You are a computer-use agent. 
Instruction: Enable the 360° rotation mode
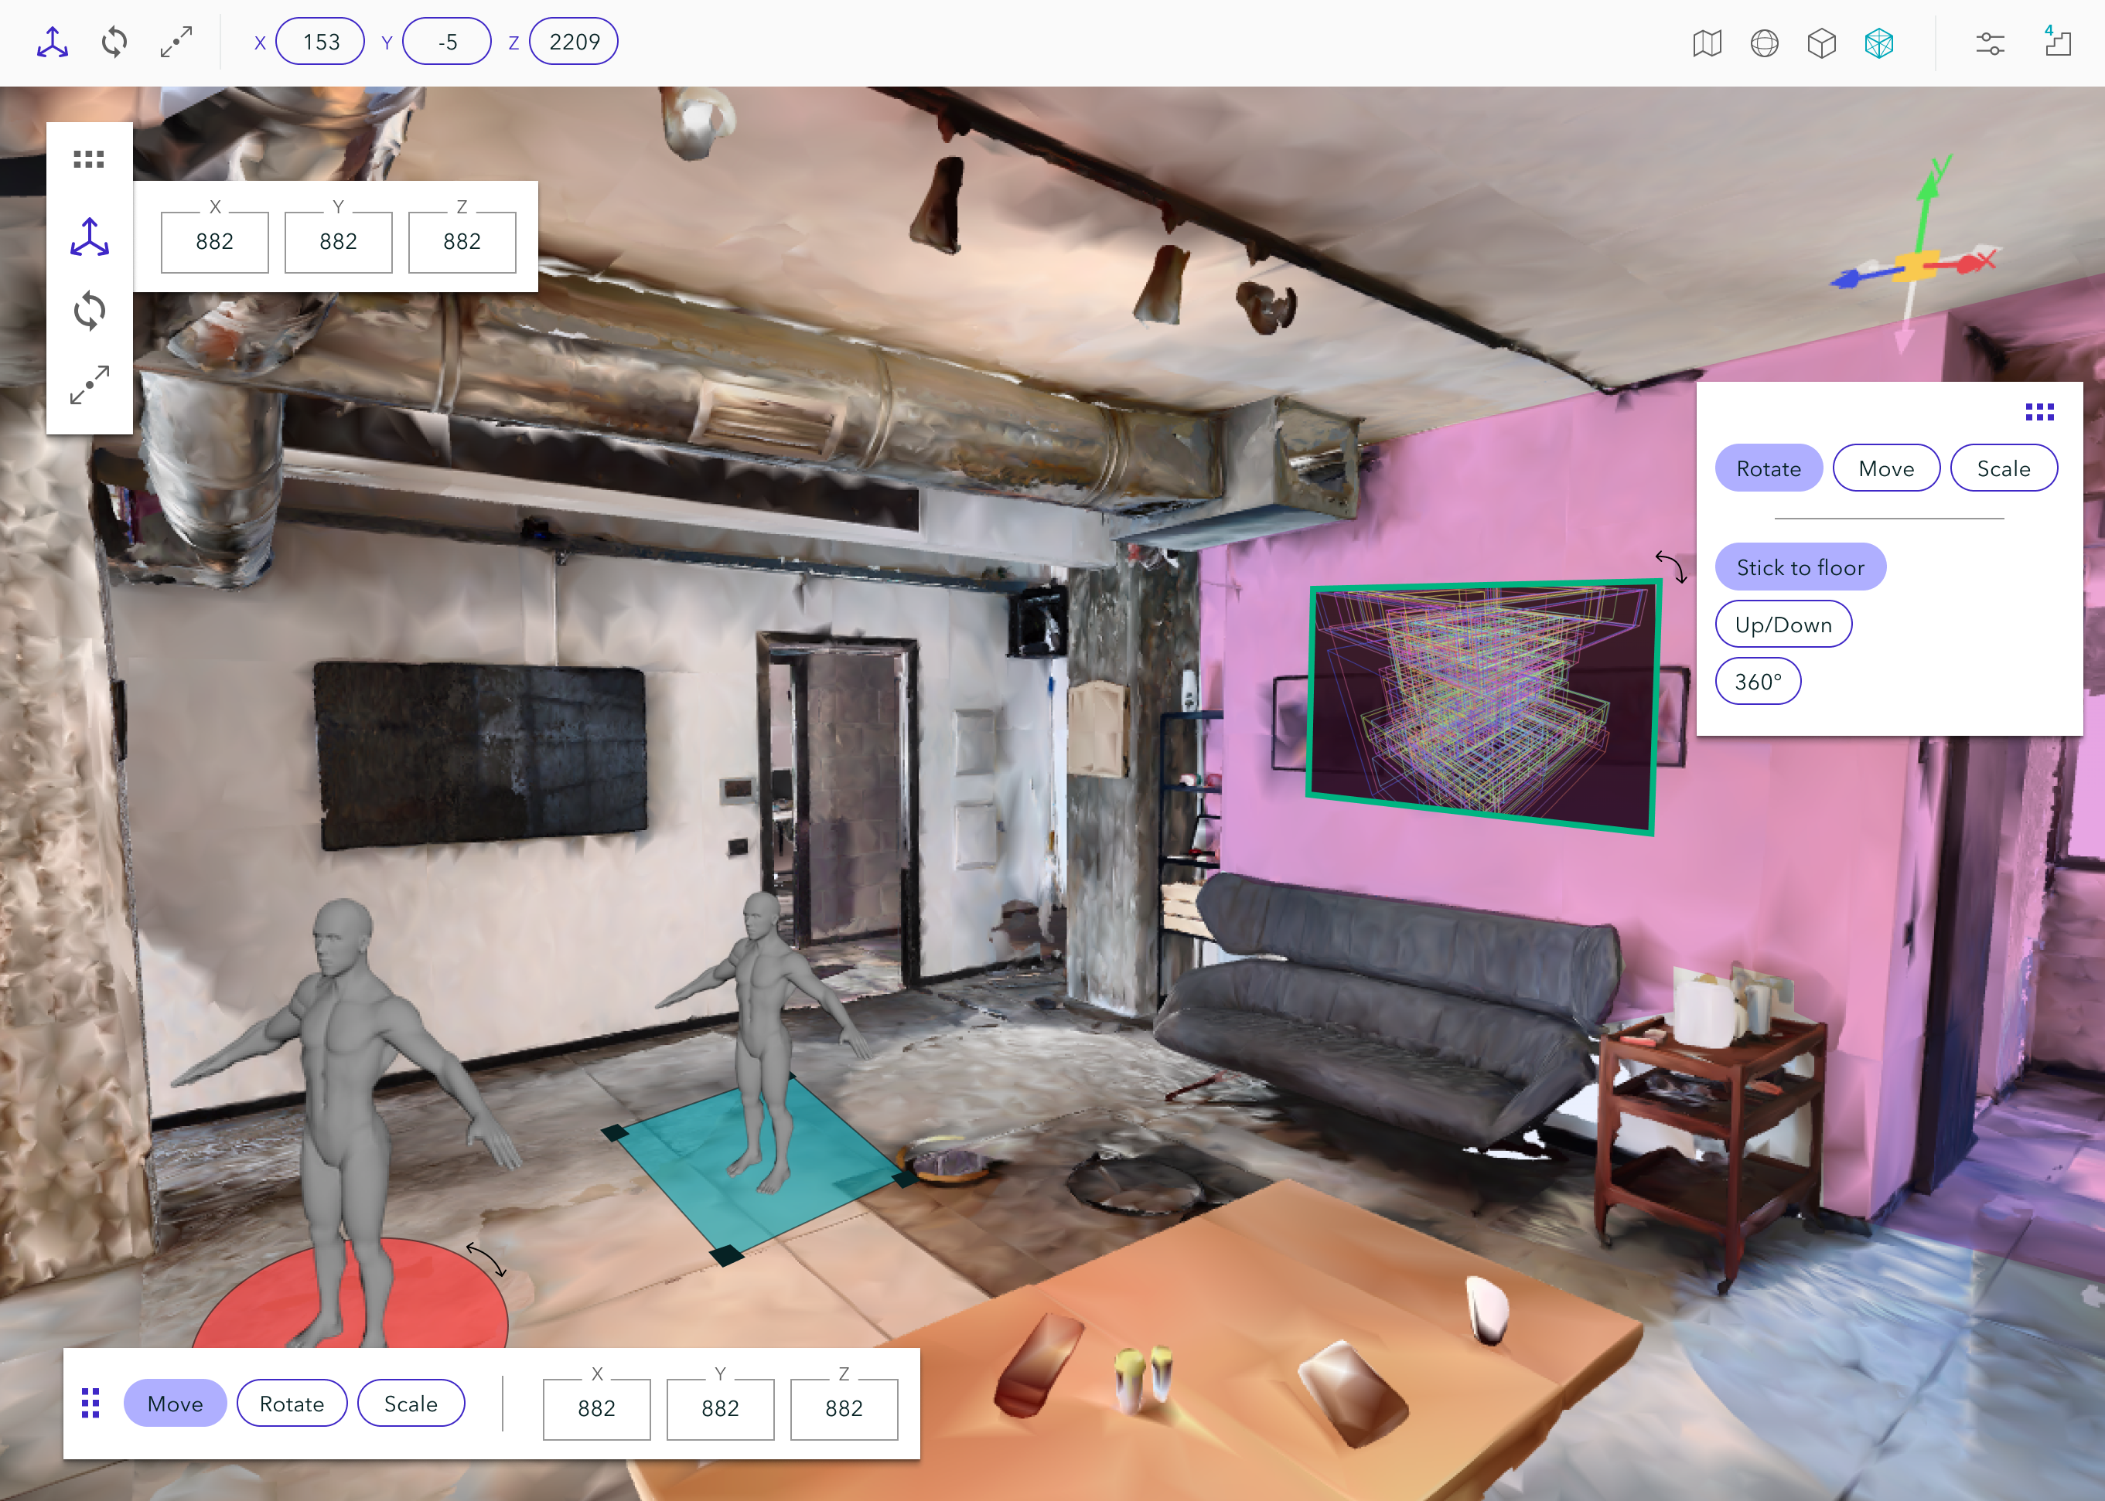pyautogui.click(x=1757, y=681)
